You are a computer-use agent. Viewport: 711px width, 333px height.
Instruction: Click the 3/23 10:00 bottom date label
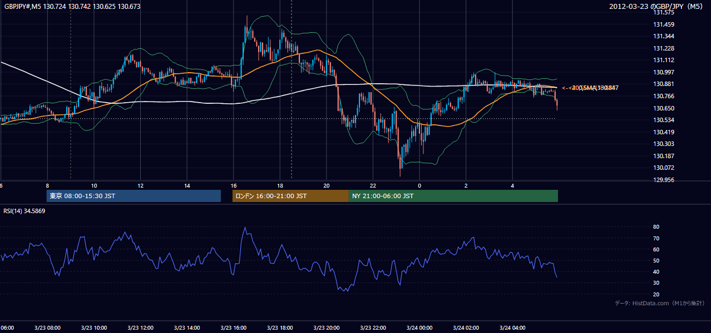click(x=93, y=327)
